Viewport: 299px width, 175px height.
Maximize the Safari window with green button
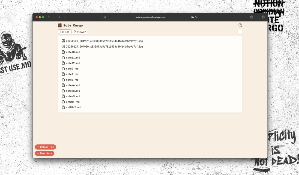pos(43,17)
